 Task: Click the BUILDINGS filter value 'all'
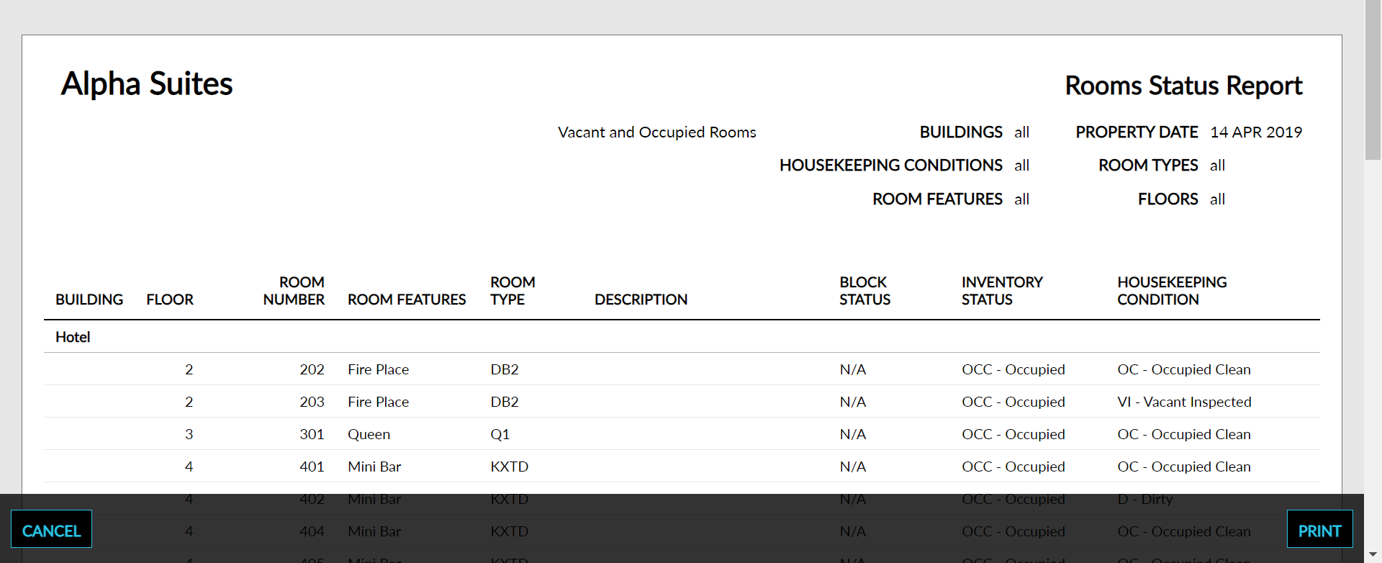point(1021,132)
